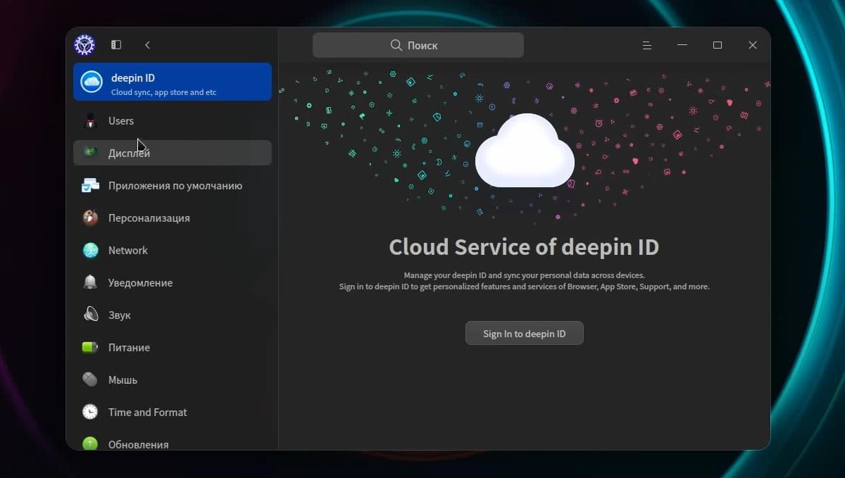The height and width of the screenshot is (478, 845).
Task: Maximize the Control Center window
Action: 717,45
